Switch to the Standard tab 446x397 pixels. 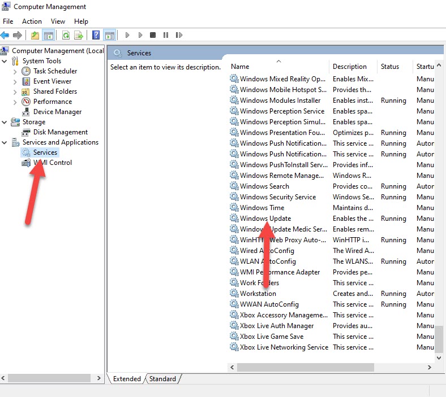pos(163,379)
